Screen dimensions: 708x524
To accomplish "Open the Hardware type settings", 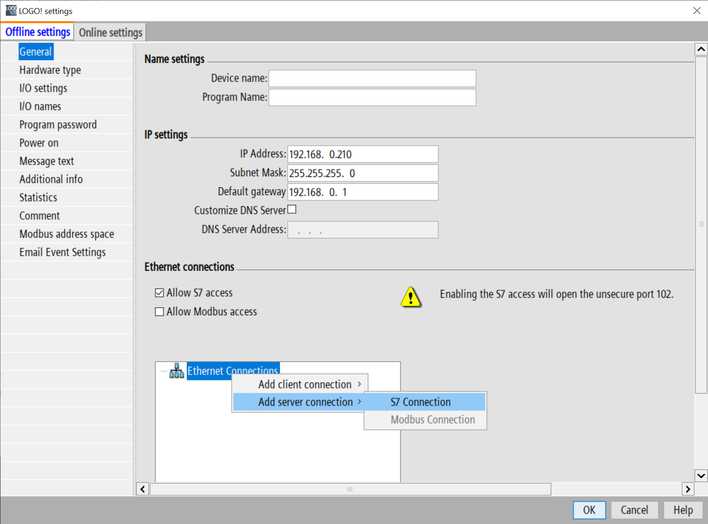I will (x=50, y=70).
